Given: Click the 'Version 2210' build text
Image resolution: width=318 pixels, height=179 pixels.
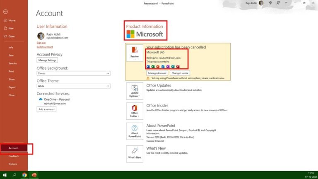Looking at the screenshot, I should pyautogui.click(x=170, y=137).
